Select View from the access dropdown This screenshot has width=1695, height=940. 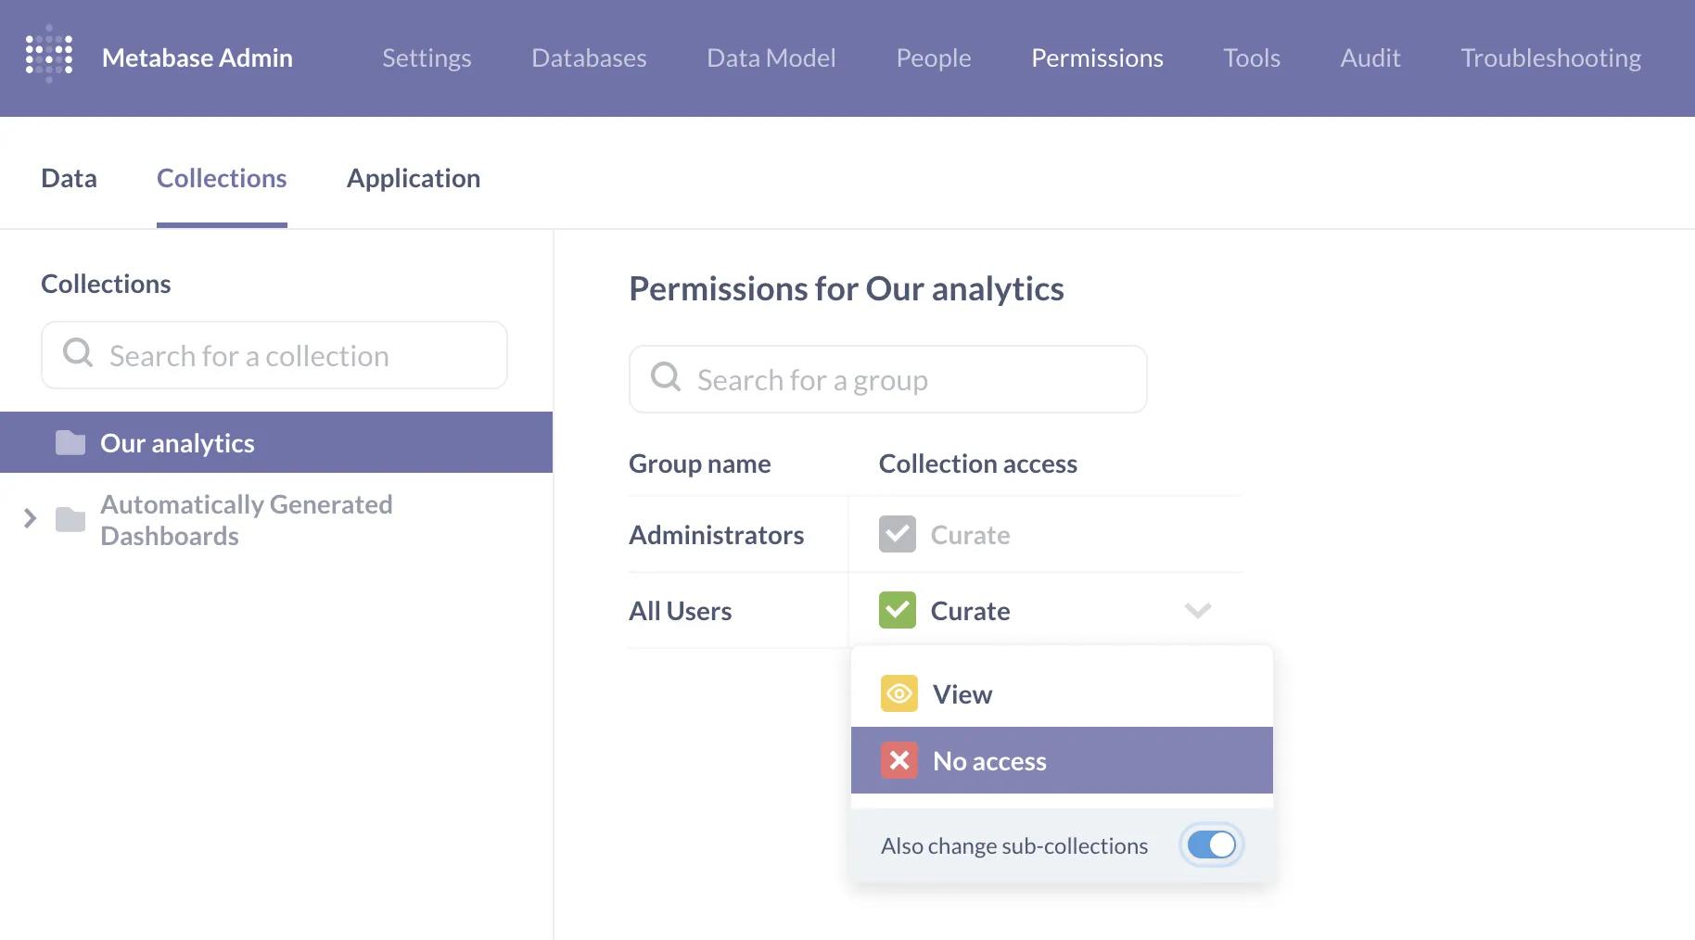[962, 693]
